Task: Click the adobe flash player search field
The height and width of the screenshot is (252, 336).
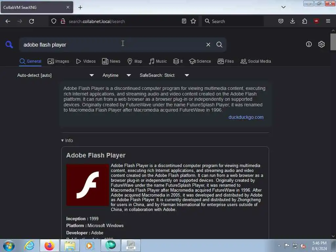Action: [113, 45]
